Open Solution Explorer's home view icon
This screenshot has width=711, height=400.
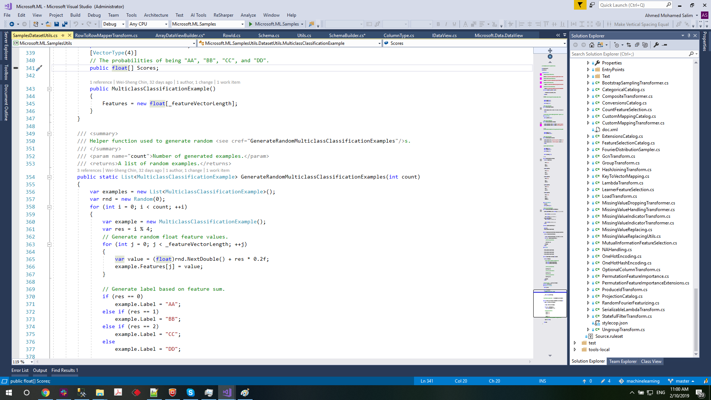[x=592, y=44]
